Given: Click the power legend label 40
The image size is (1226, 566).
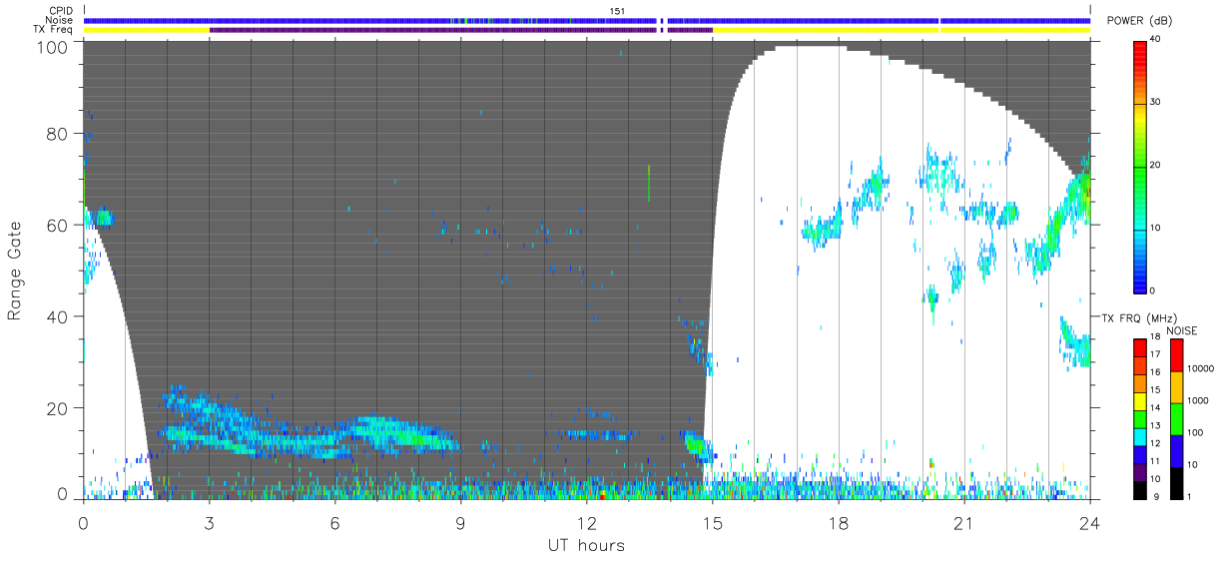Looking at the screenshot, I should pyautogui.click(x=1157, y=39).
